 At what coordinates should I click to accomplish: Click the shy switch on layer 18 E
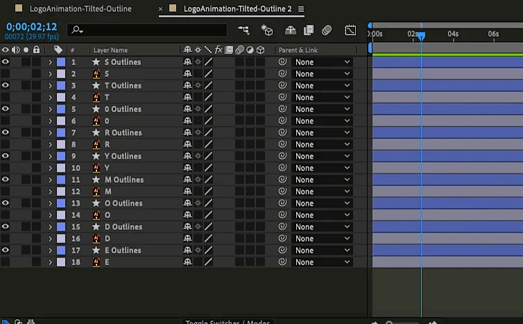point(187,262)
